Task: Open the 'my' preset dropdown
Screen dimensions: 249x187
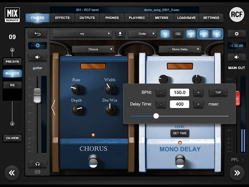Action: click(82, 34)
